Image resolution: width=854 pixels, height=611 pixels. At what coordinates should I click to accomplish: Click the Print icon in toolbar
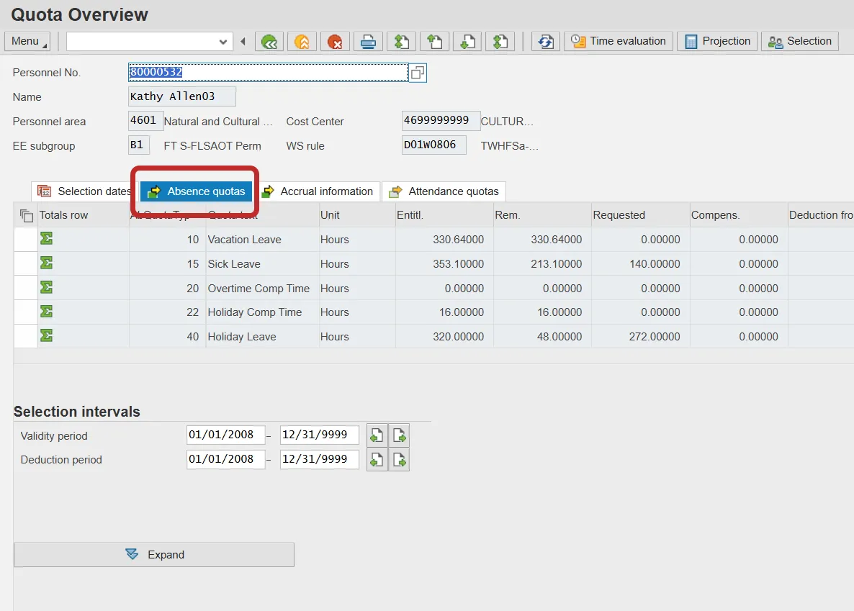pyautogui.click(x=368, y=42)
